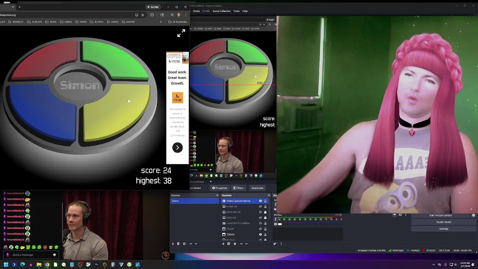
Task: Open the chat emote picker icon
Action: [55, 255]
